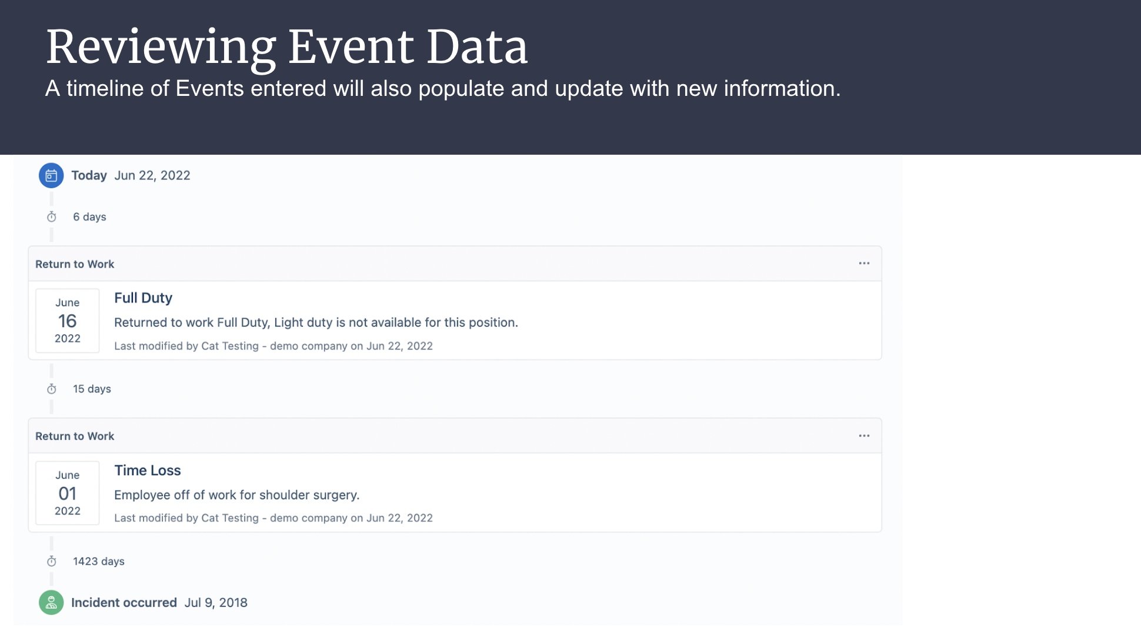Open the Time Loss card options menu
The image size is (1141, 640).
(864, 436)
